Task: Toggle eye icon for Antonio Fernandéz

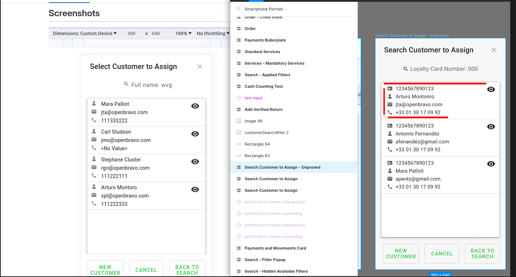Action: pyautogui.click(x=491, y=126)
